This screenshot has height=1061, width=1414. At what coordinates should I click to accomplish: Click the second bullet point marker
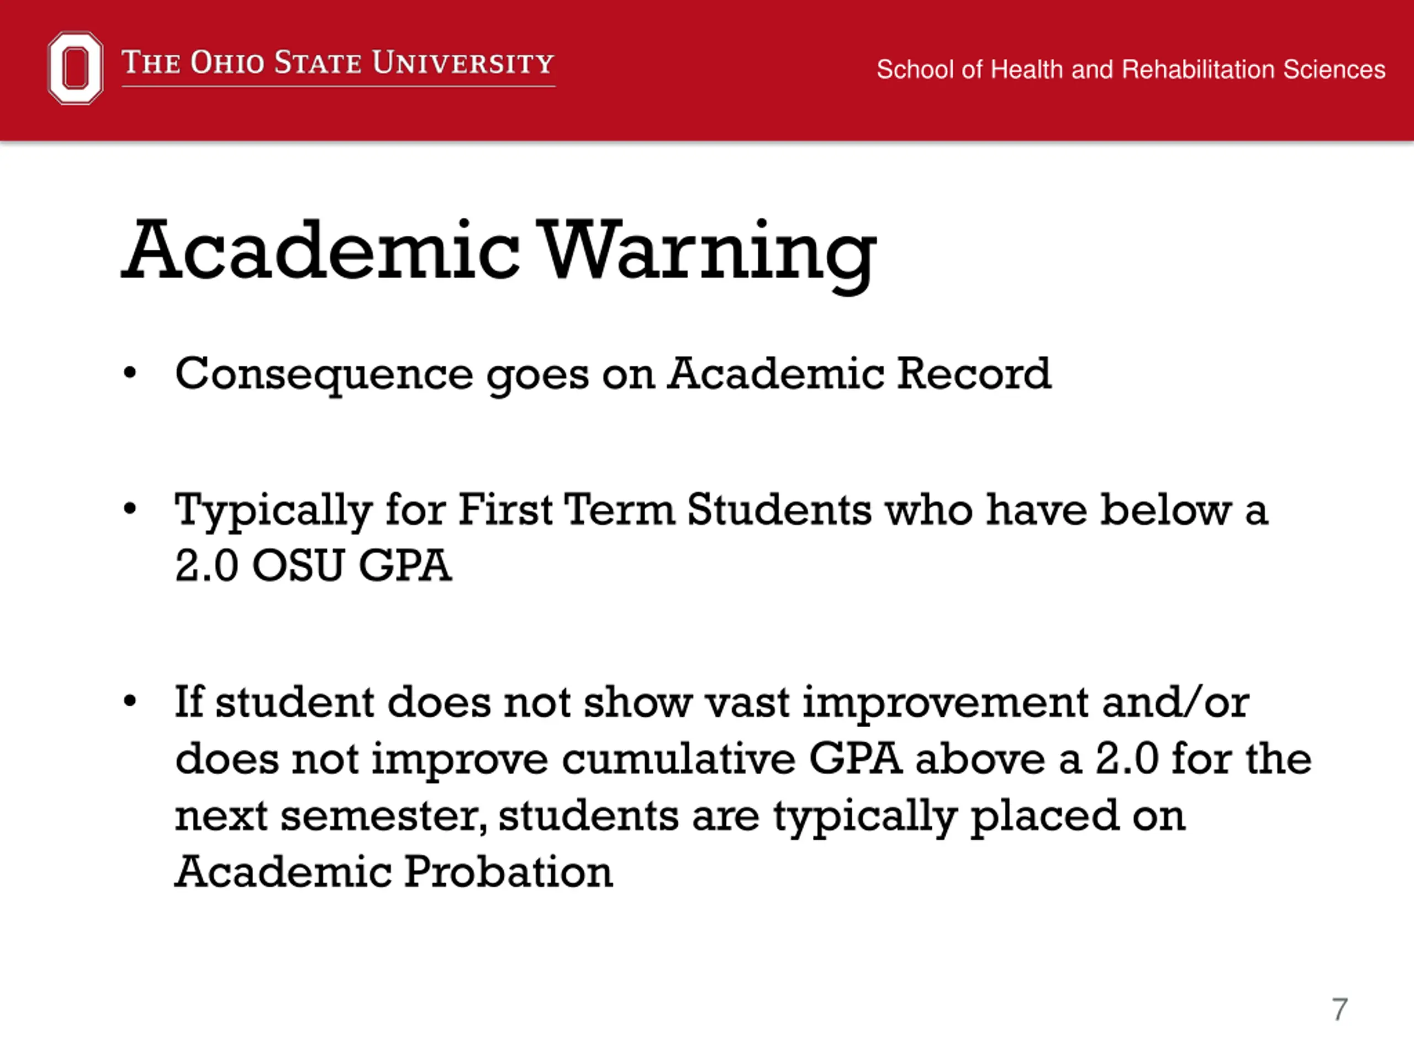click(130, 509)
